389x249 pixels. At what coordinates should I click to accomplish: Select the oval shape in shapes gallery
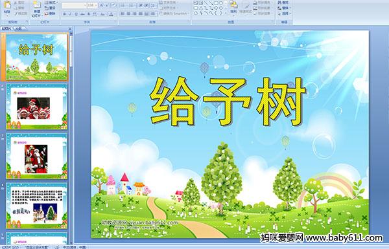point(221,3)
